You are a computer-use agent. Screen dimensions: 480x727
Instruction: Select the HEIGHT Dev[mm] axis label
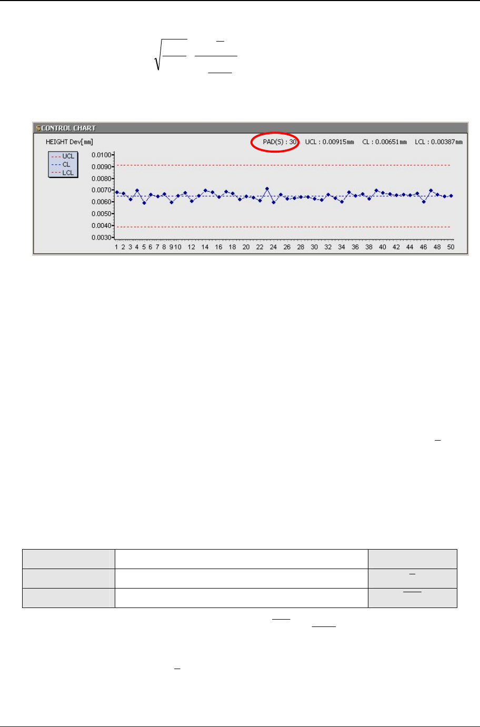click(69, 142)
